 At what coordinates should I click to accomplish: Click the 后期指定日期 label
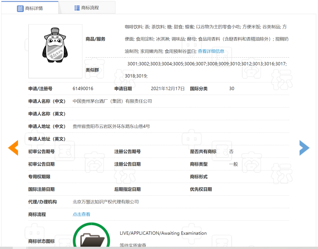(x=127, y=189)
